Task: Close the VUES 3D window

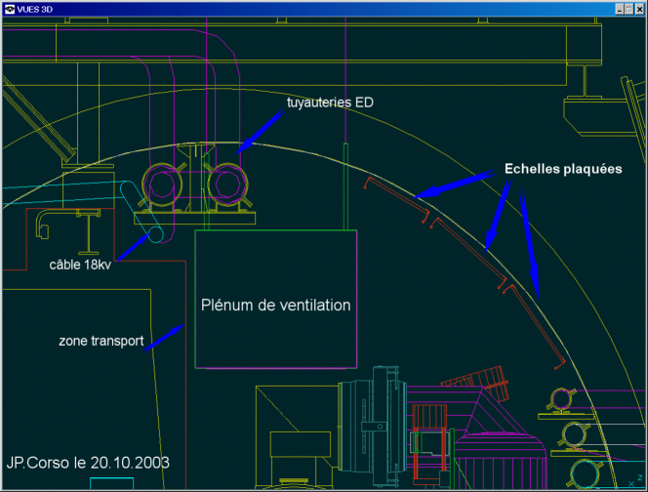Action: pyautogui.click(x=639, y=9)
